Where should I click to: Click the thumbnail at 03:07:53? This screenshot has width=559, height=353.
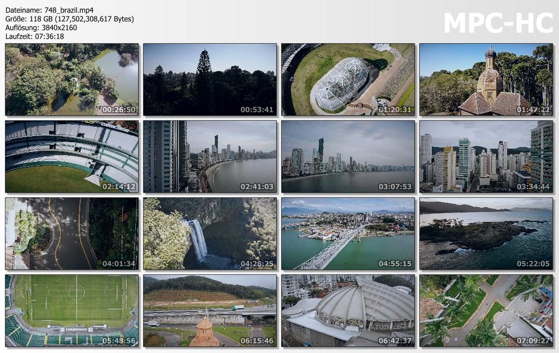pyautogui.click(x=348, y=157)
